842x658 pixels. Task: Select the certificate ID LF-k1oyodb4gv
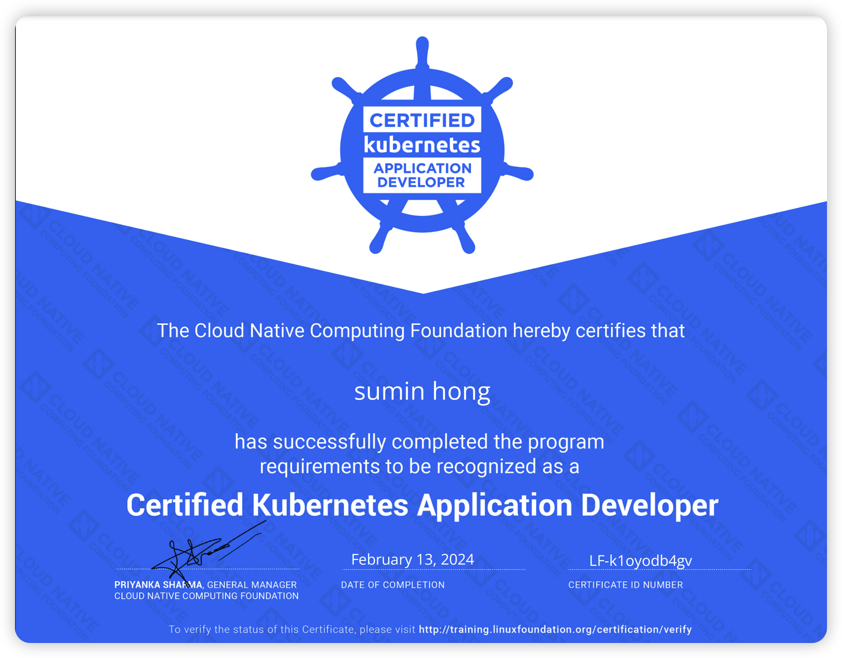[x=640, y=560]
